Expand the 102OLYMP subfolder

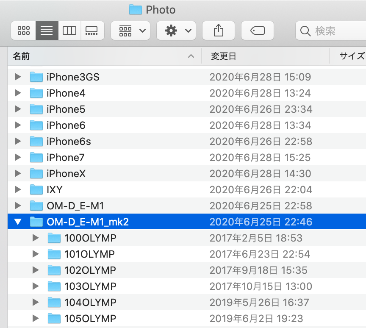[x=36, y=270]
